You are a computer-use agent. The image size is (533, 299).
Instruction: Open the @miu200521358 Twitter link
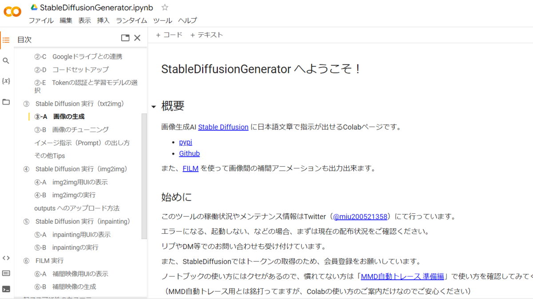360,217
